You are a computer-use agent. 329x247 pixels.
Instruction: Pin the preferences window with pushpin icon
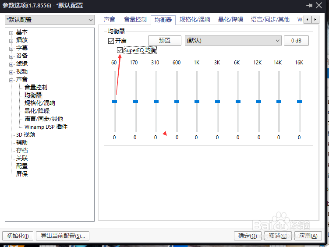[309, 5]
